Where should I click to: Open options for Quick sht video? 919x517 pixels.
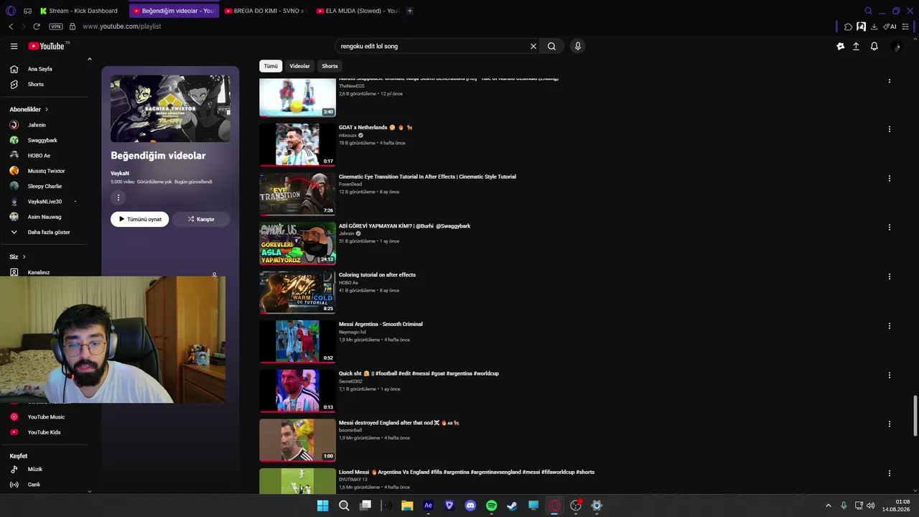(890, 375)
